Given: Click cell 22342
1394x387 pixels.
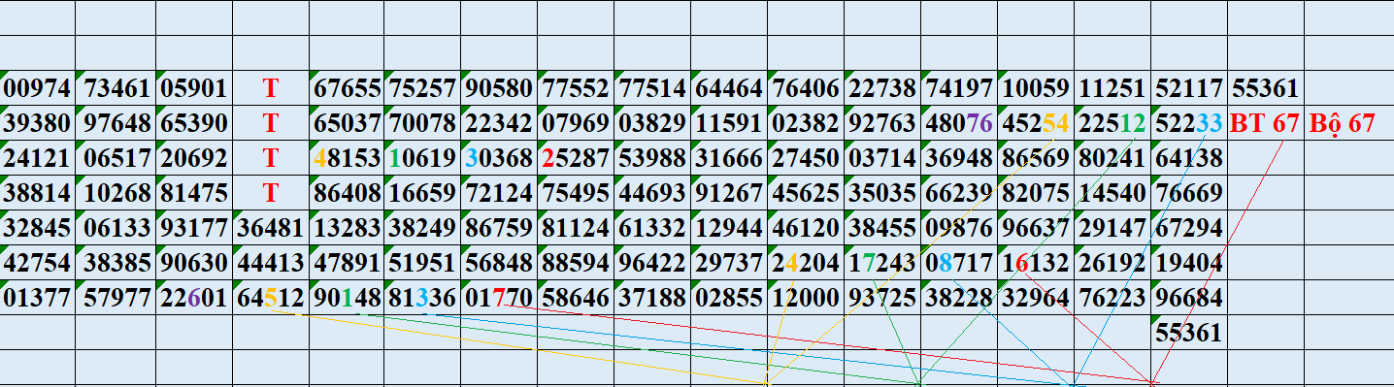Looking at the screenshot, I should point(499,123).
